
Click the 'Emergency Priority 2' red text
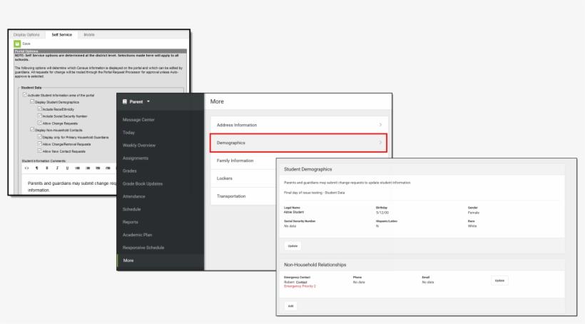point(300,286)
